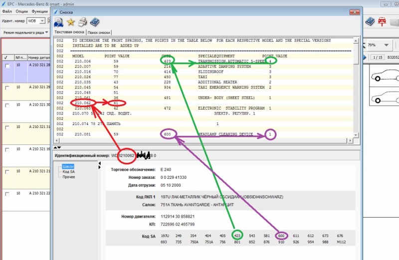The height and width of the screenshot is (260, 399).
Task: Click the checkmark column header in parts list
Action: point(8,58)
